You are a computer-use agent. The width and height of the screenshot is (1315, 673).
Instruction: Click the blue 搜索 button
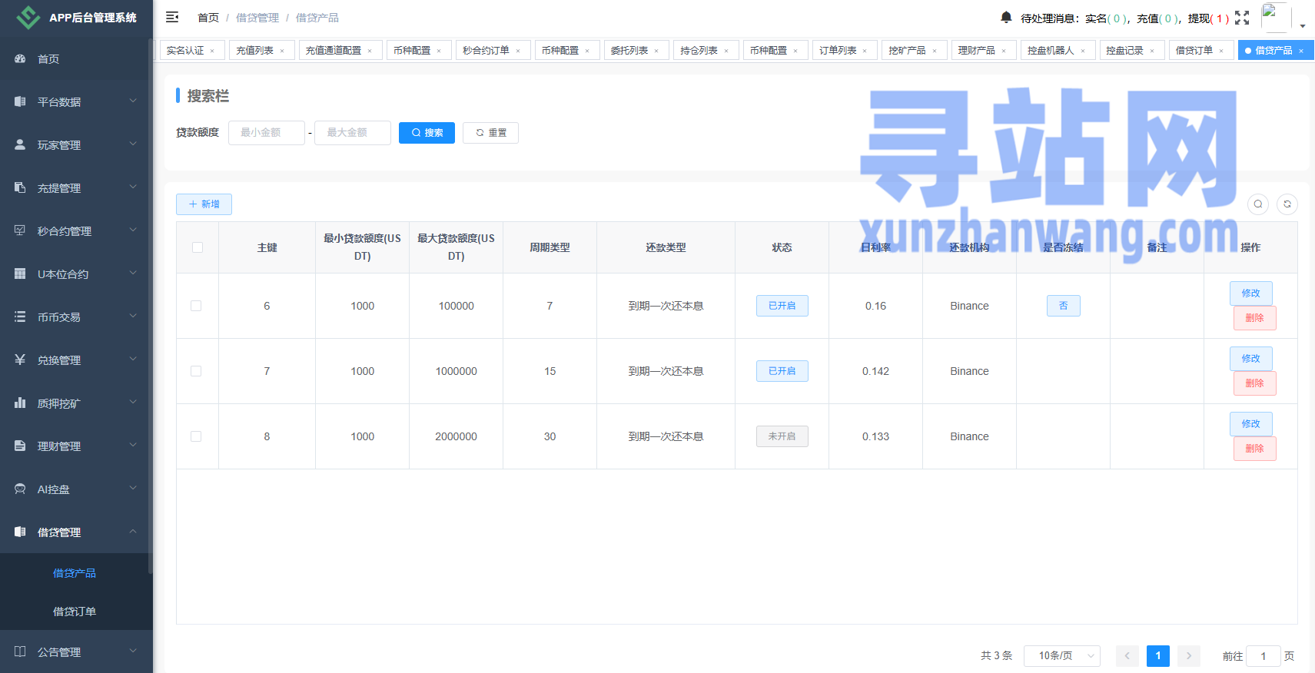click(427, 133)
